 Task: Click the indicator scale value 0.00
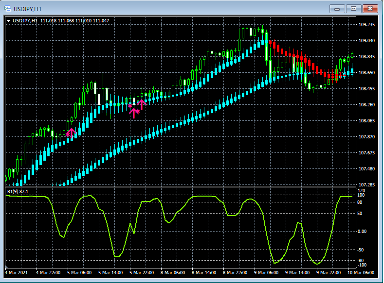(362, 232)
